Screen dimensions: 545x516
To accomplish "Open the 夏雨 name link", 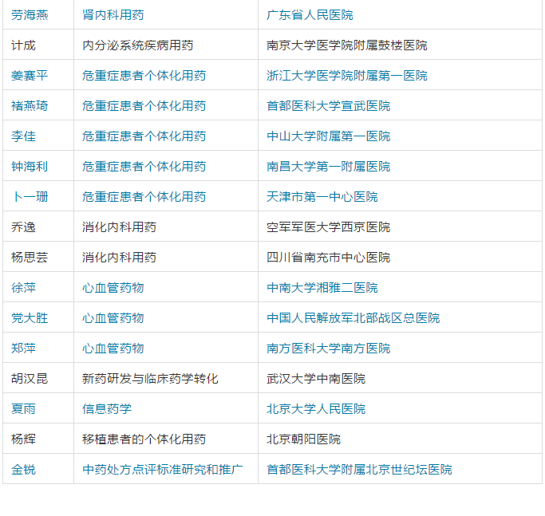I will 23,408.
